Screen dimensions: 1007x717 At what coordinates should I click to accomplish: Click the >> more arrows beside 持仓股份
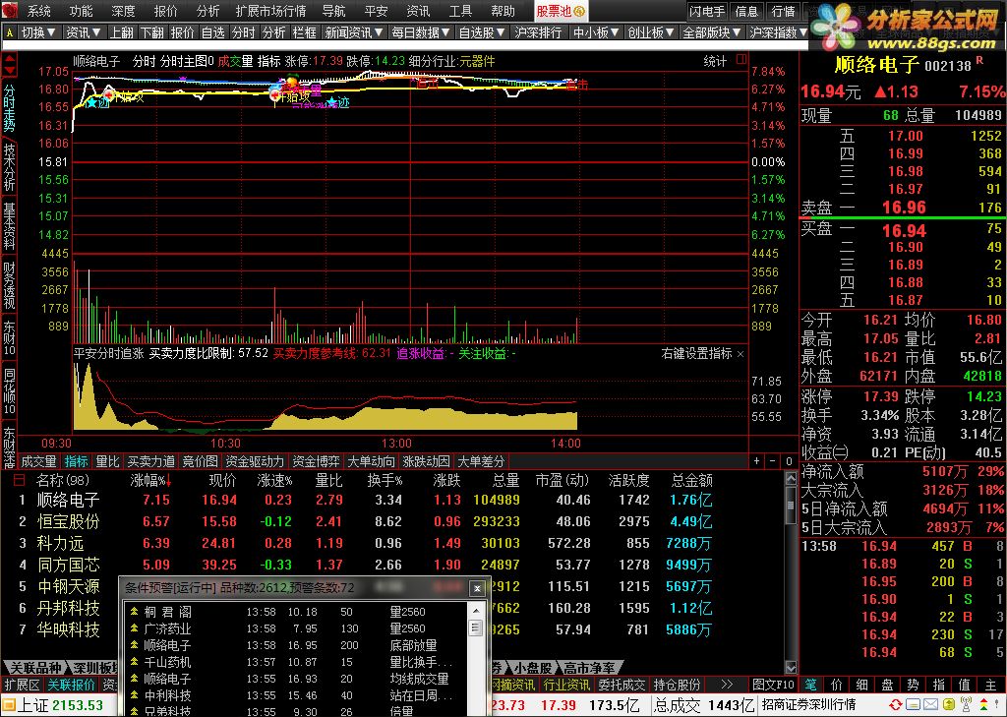point(727,685)
